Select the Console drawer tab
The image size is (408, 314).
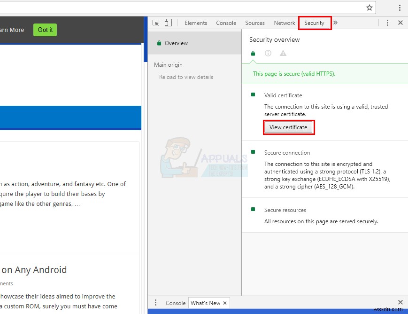click(x=175, y=303)
